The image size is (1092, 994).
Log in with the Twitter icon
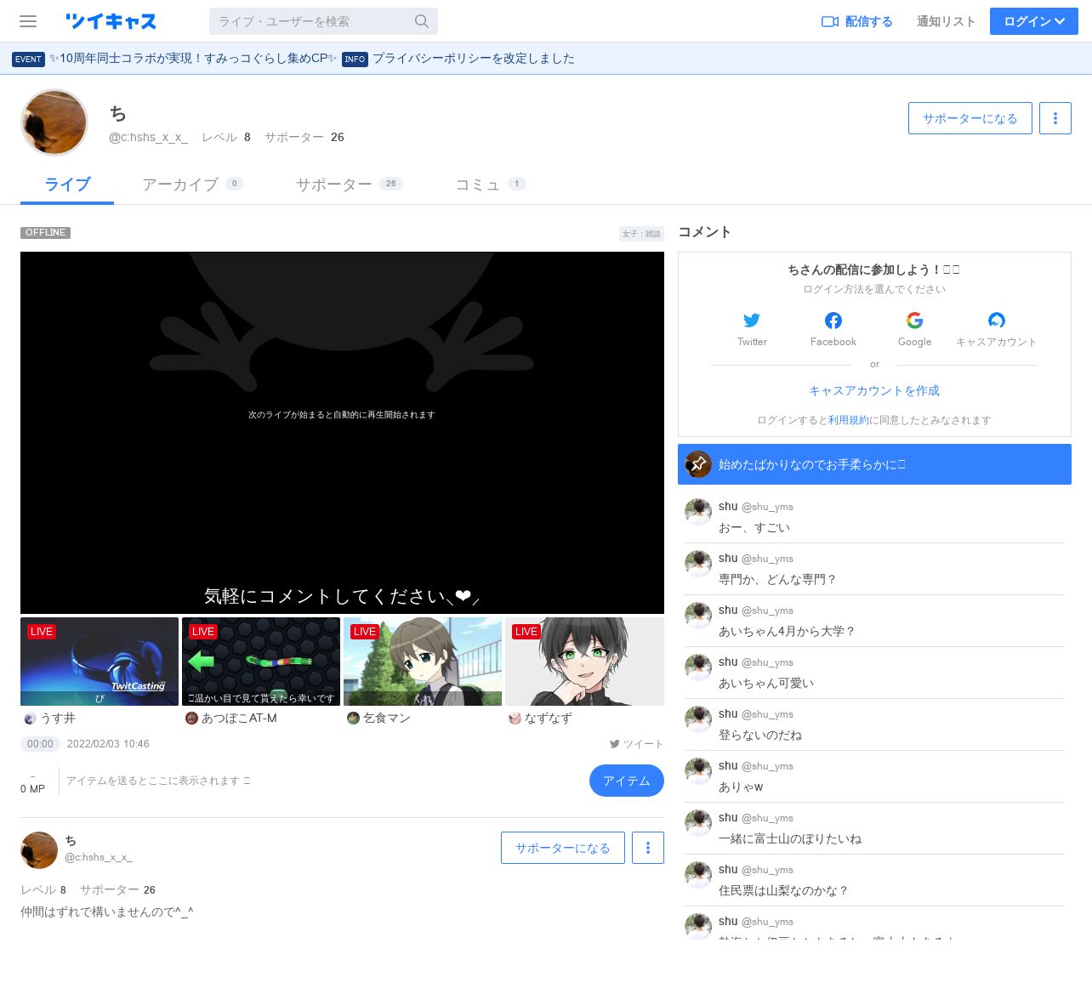click(x=752, y=321)
